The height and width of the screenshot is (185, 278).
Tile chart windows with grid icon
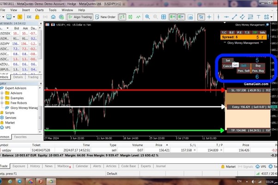[x=163, y=17]
